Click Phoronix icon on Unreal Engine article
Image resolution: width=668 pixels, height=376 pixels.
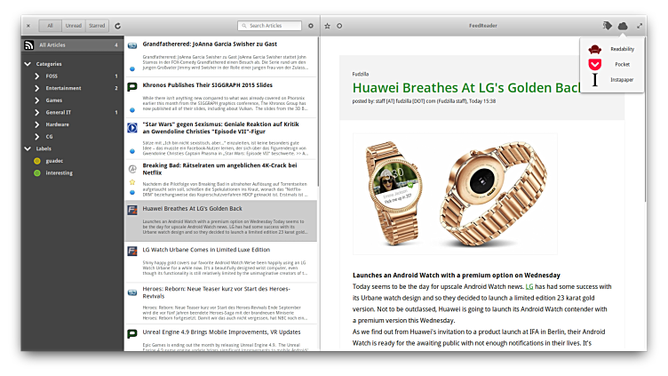[x=132, y=334]
